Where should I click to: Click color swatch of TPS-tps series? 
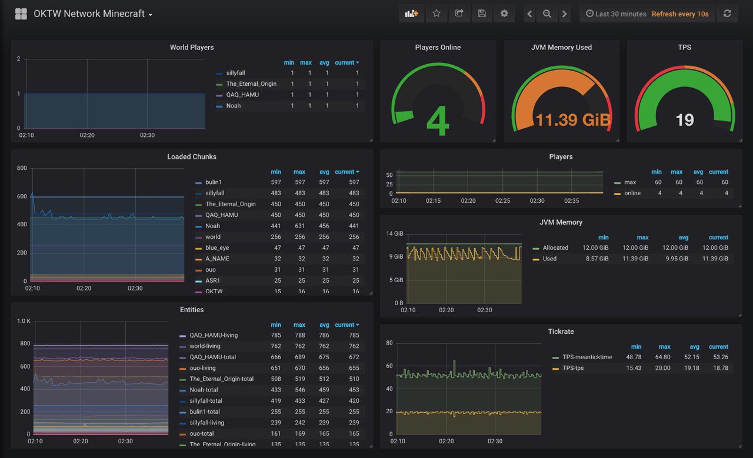pos(555,369)
